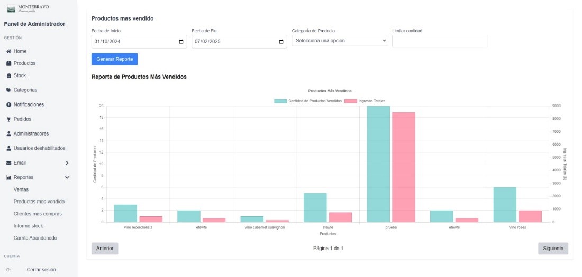Screen dimensions: 582x277
Task: Open the Categoría de Producto dropdown
Action: coord(339,41)
